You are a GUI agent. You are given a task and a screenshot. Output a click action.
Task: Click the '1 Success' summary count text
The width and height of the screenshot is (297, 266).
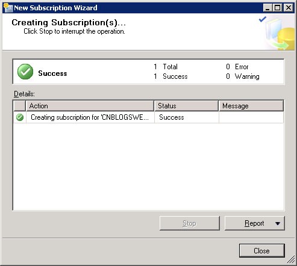tap(170, 76)
